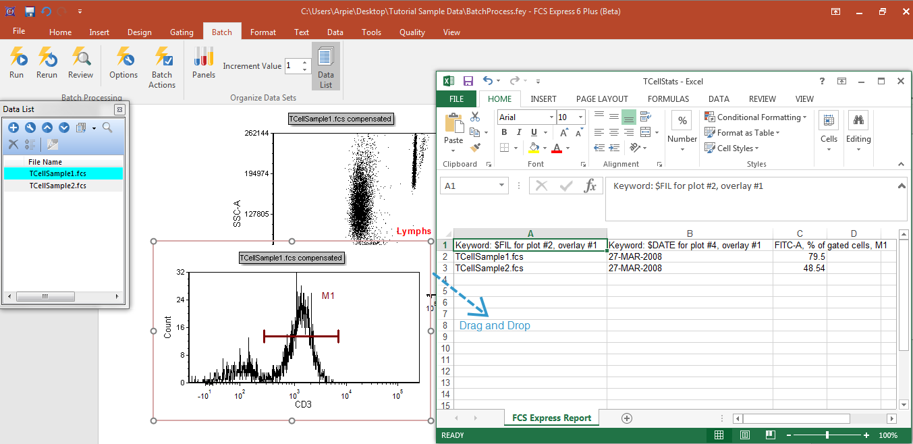Click the Increment Value input field
The width and height of the screenshot is (913, 444).
(x=293, y=66)
